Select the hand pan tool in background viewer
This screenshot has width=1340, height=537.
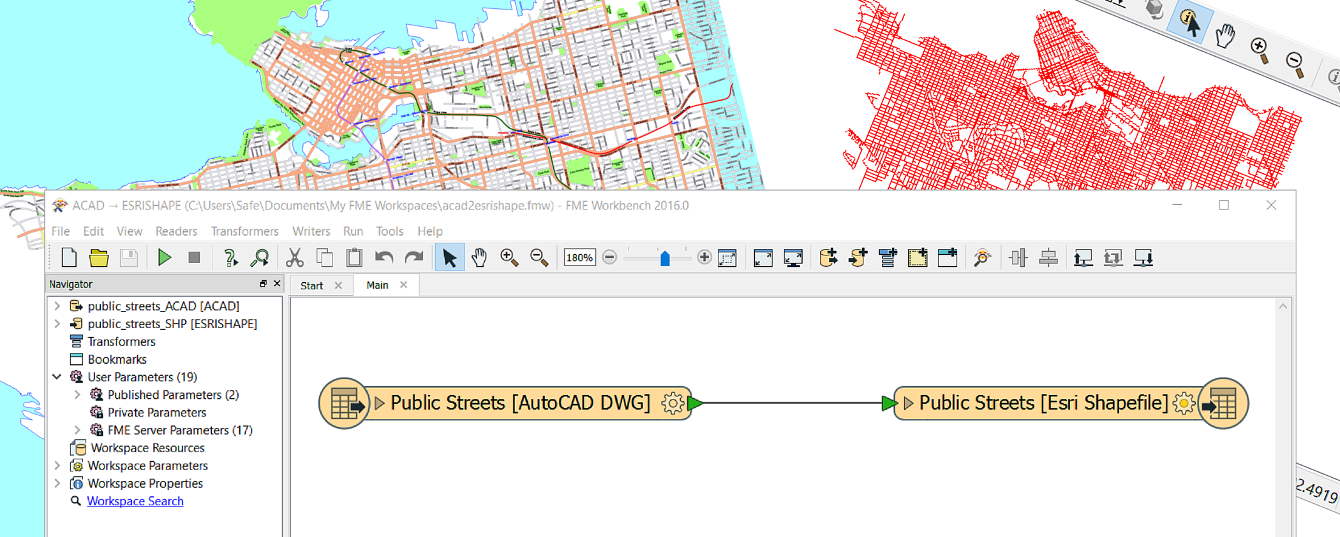coord(1225,36)
